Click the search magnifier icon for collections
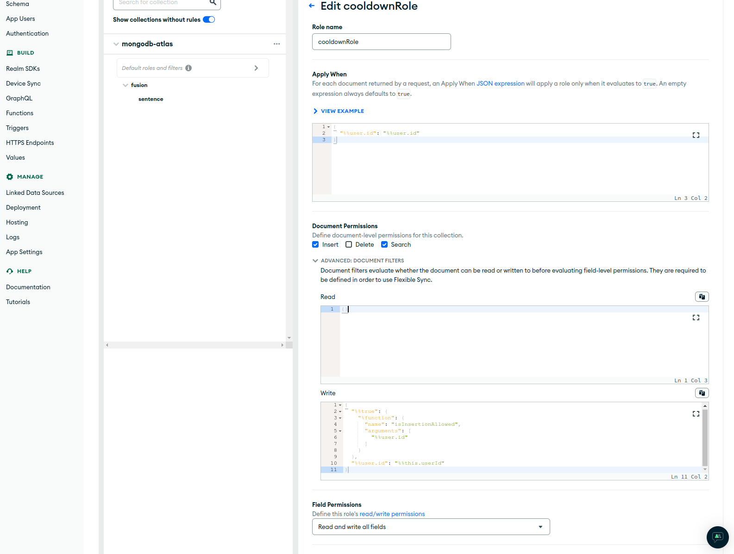Viewport: 734px width, 554px height. pos(213,2)
